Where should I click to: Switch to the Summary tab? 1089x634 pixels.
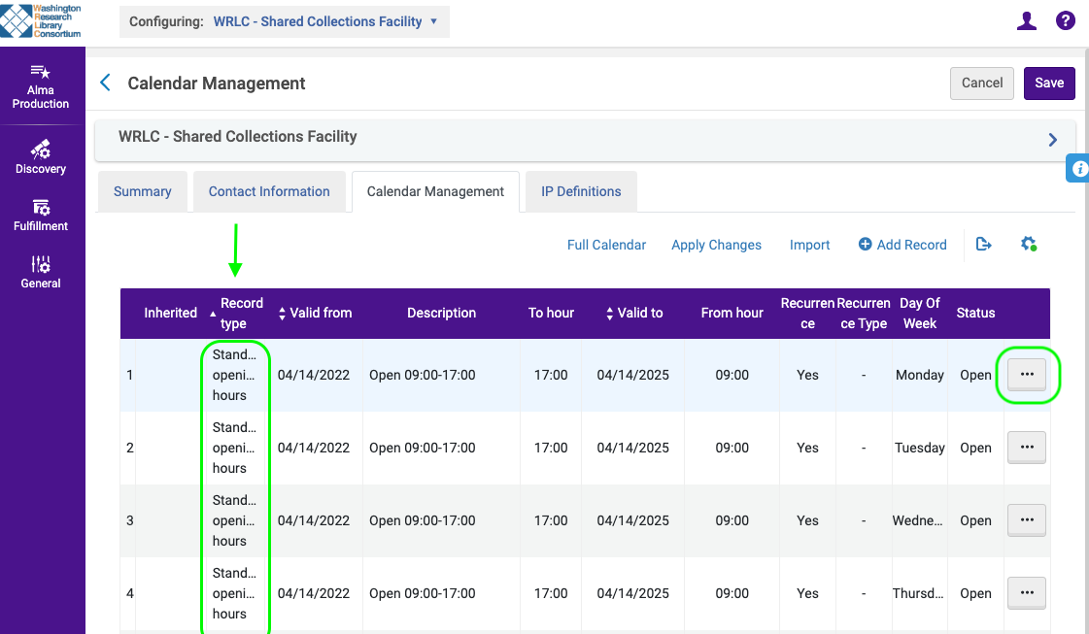143,191
